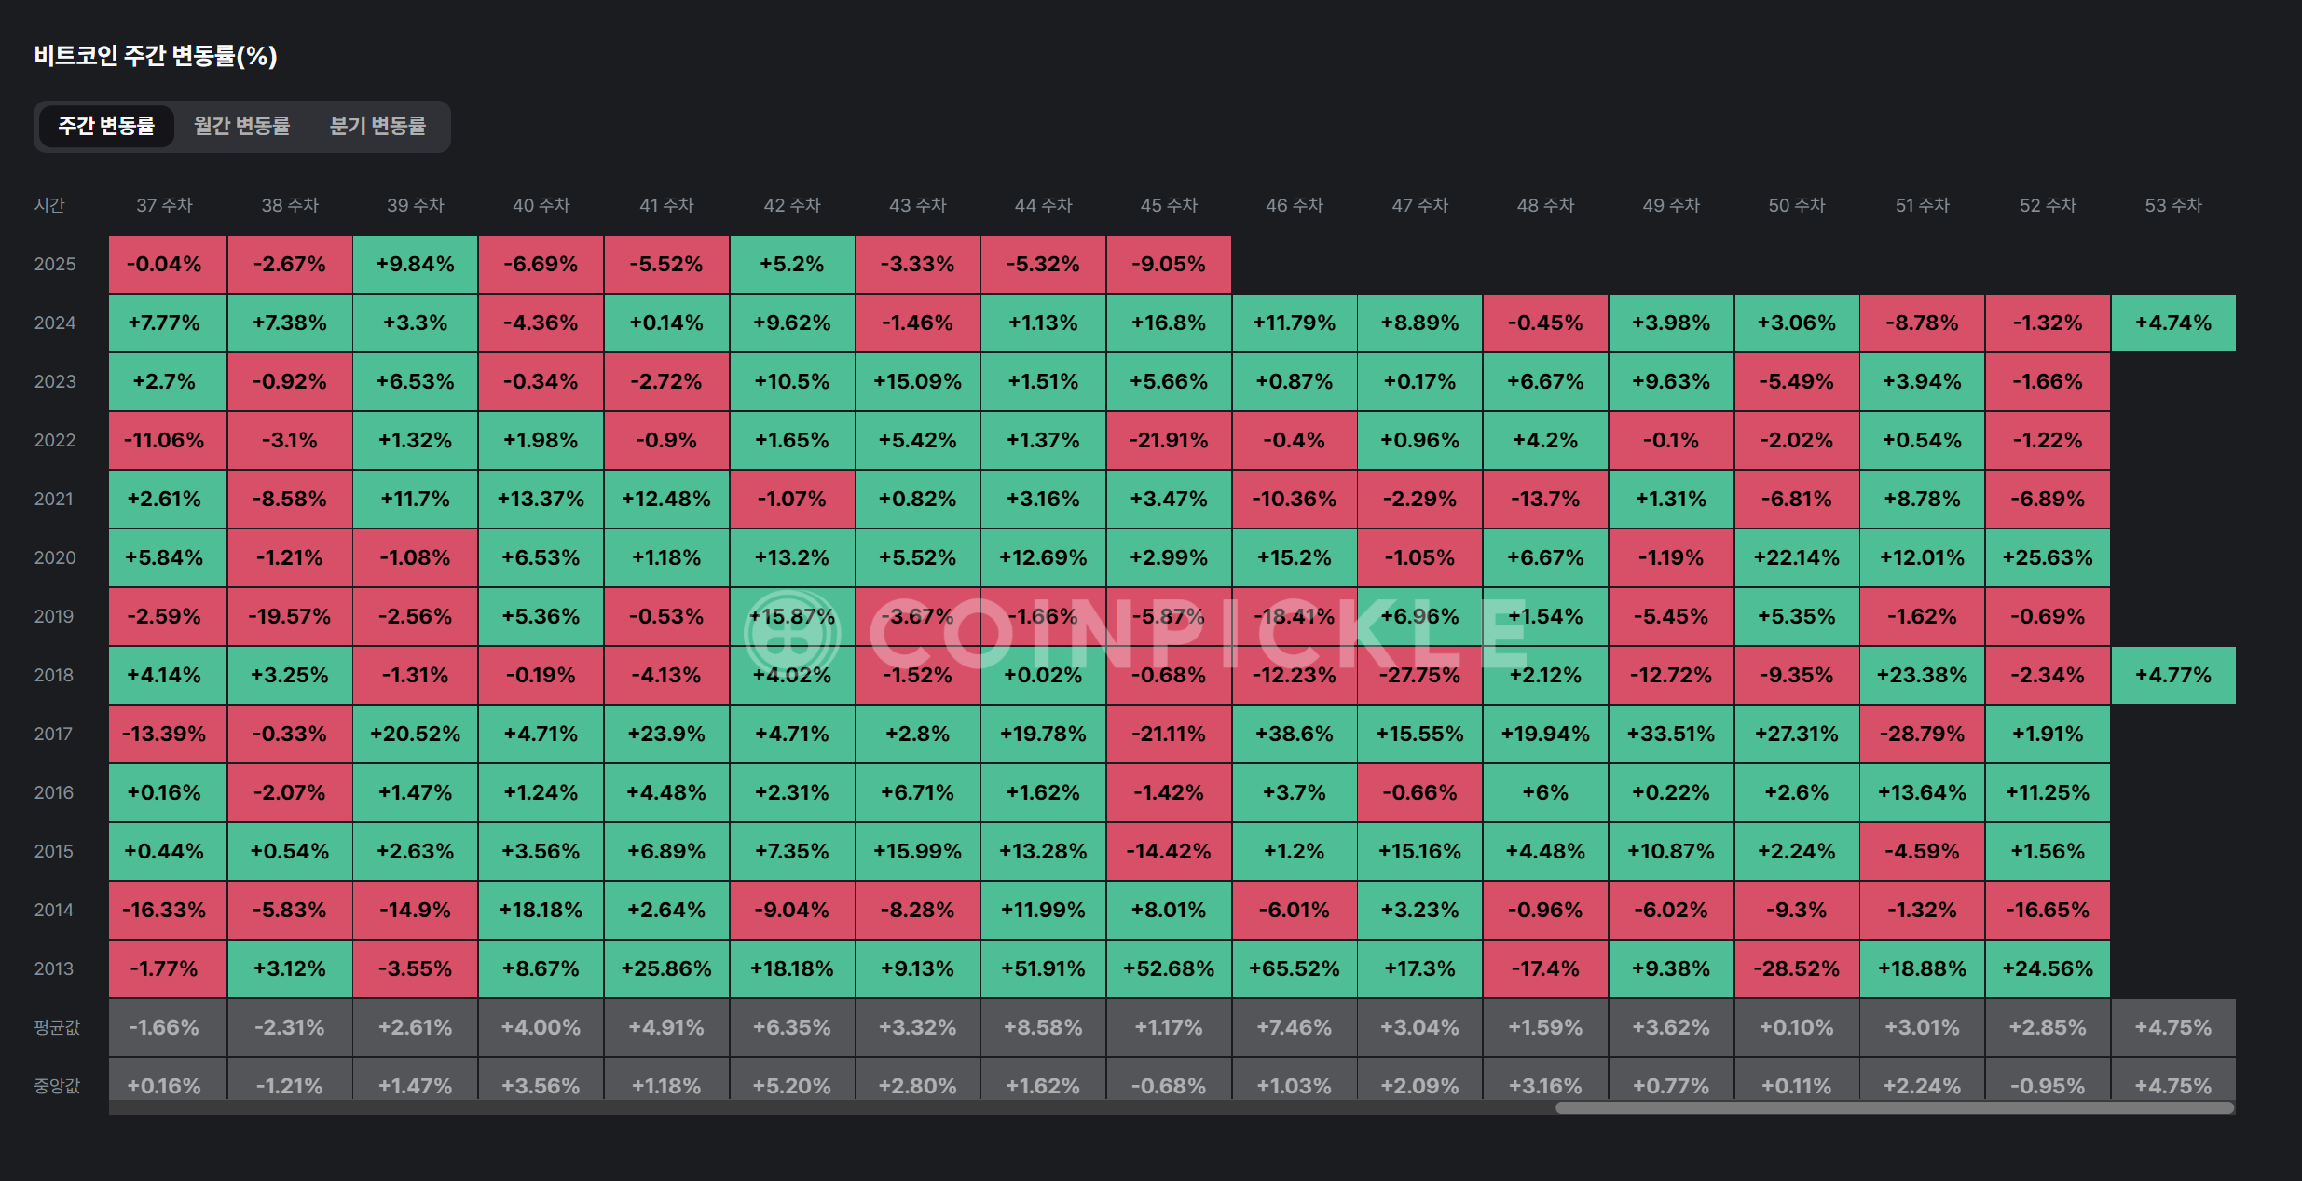Screen dimensions: 2302x1181
Task: Click the 2025 row label
Action: tap(55, 264)
